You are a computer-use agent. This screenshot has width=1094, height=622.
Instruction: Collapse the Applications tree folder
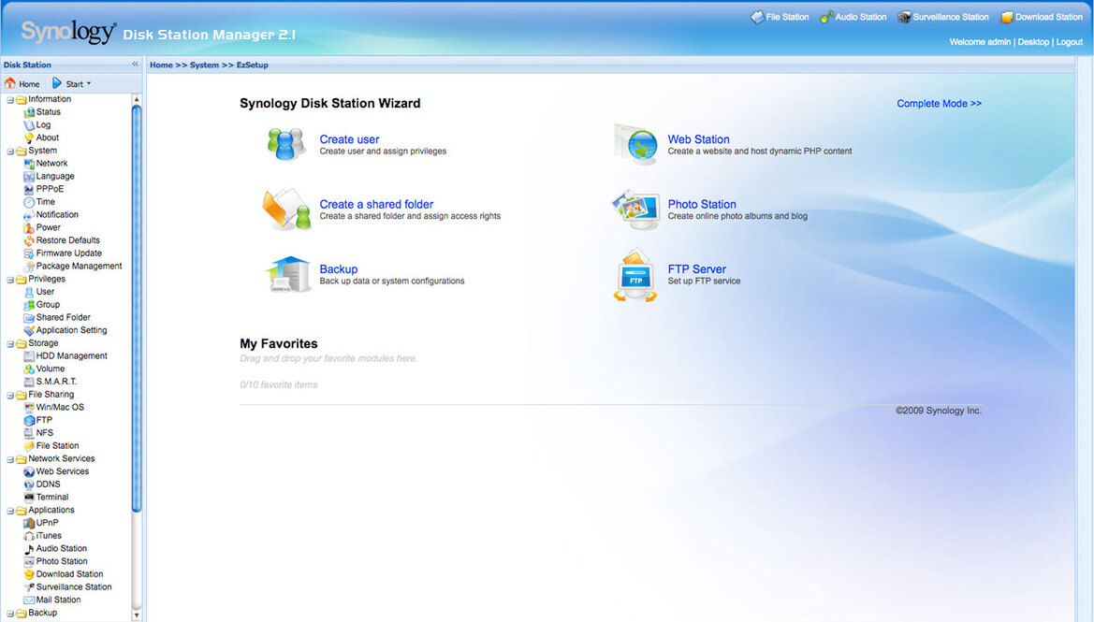[x=10, y=511]
